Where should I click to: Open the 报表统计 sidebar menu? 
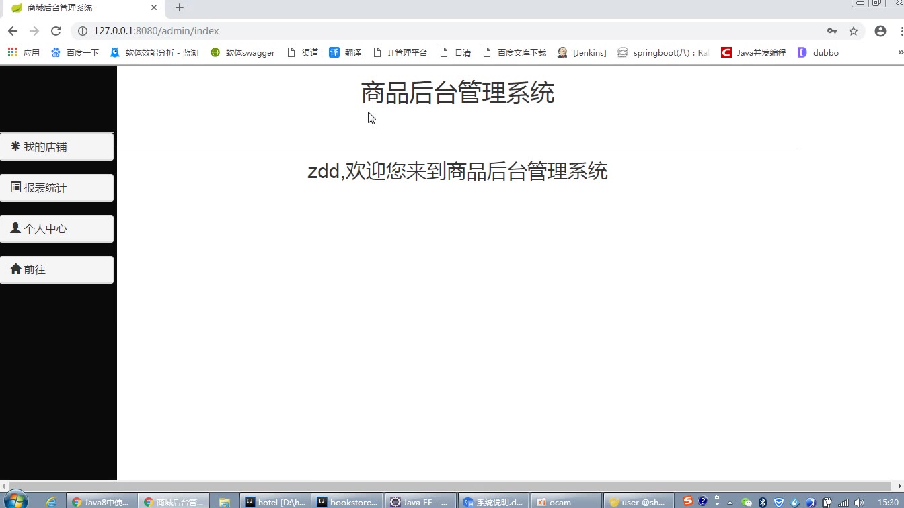point(57,187)
